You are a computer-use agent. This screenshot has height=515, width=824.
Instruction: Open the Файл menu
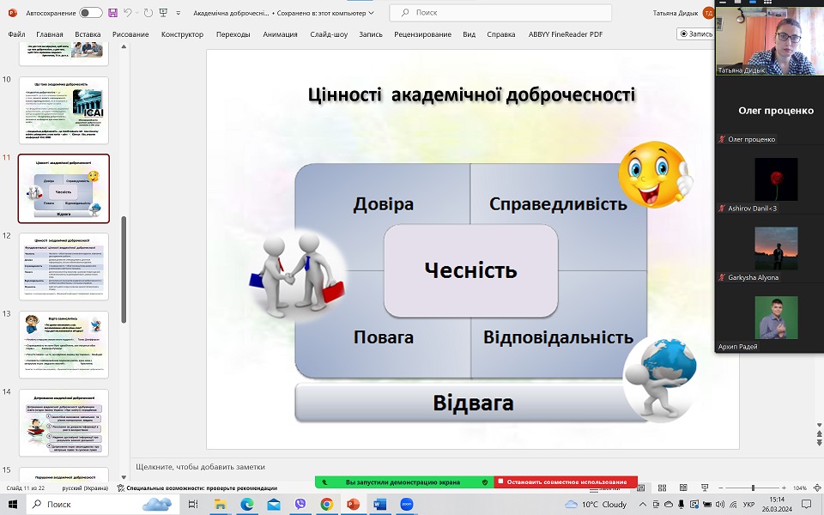pyautogui.click(x=17, y=34)
